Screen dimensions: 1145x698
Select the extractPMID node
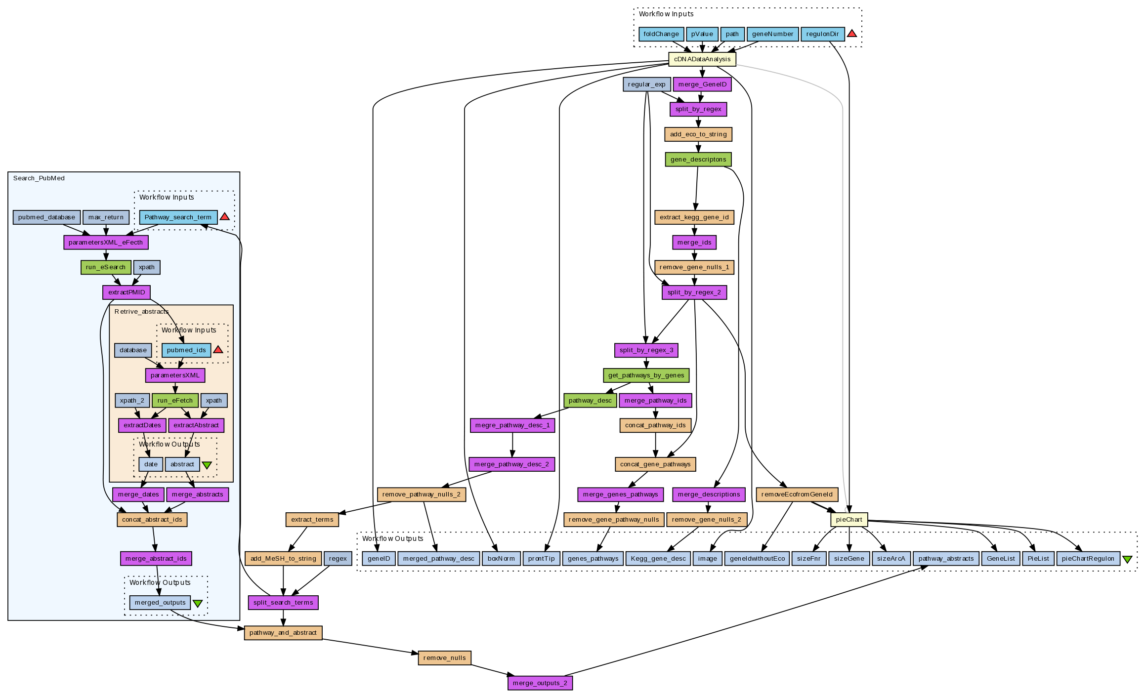(127, 292)
